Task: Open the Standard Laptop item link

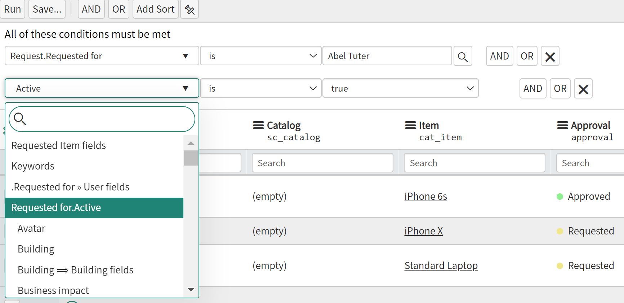Action: coord(441,266)
